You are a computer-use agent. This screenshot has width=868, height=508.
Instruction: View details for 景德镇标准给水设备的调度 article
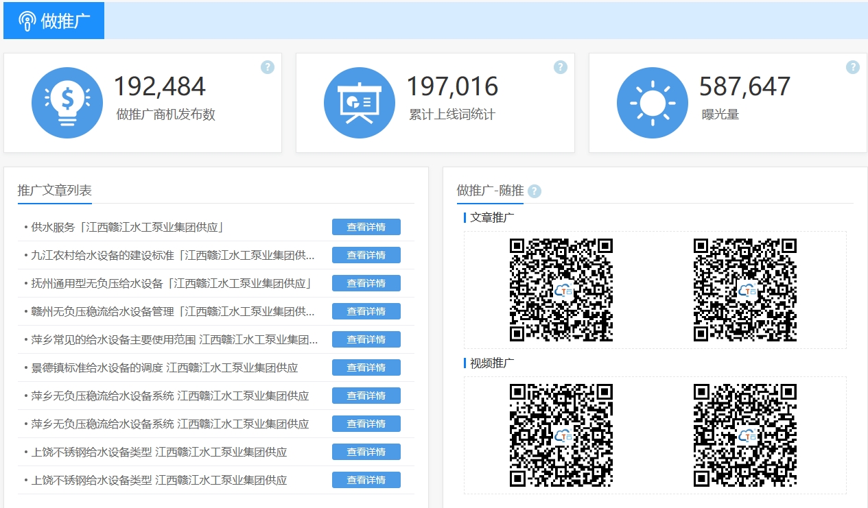pos(366,367)
